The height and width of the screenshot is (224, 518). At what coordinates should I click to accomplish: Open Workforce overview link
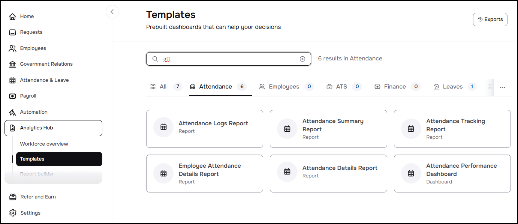click(x=44, y=144)
